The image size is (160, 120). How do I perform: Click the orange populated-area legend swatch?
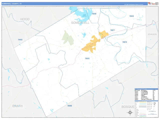pos(143,102)
